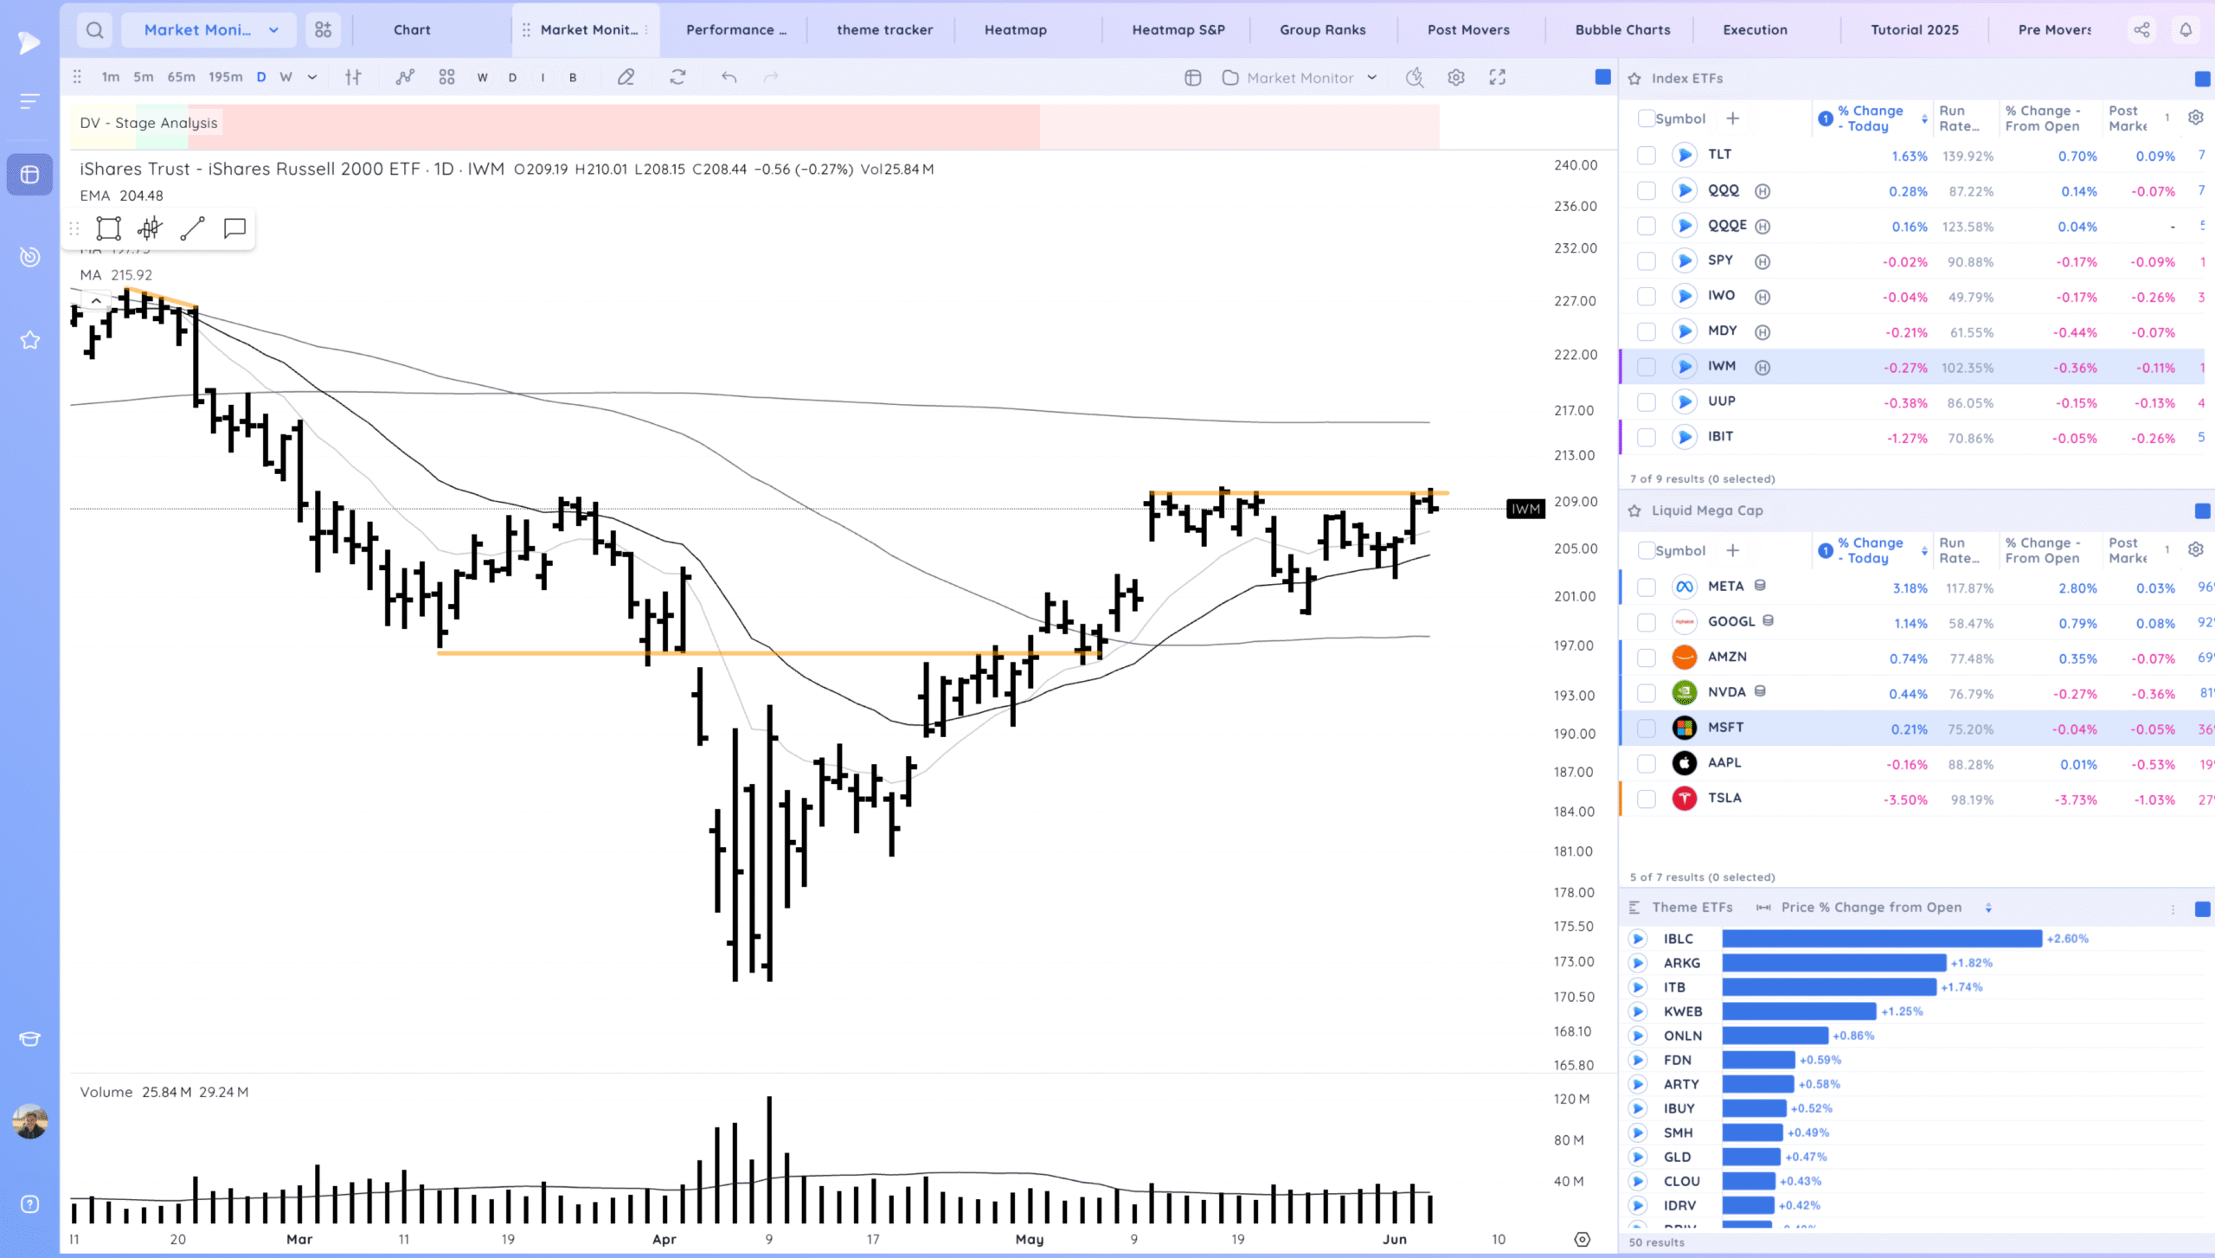The image size is (2215, 1258).
Task: Select the rectangle drawing tool
Action: (x=108, y=228)
